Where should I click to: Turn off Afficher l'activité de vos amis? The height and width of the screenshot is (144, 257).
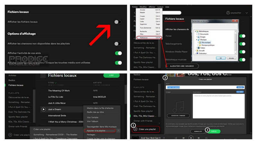118,53
